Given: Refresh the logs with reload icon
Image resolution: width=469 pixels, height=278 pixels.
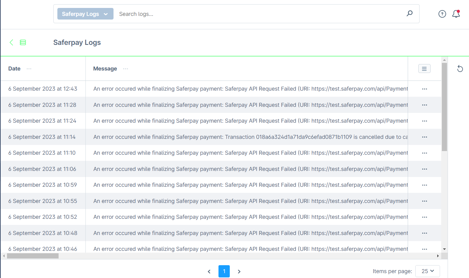Looking at the screenshot, I should (x=460, y=69).
